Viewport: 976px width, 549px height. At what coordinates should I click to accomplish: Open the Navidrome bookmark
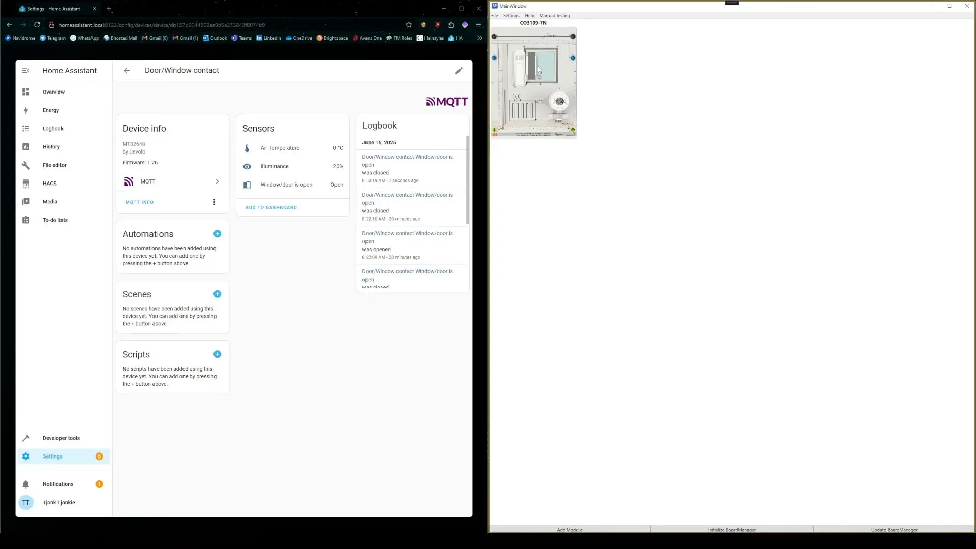(x=20, y=38)
